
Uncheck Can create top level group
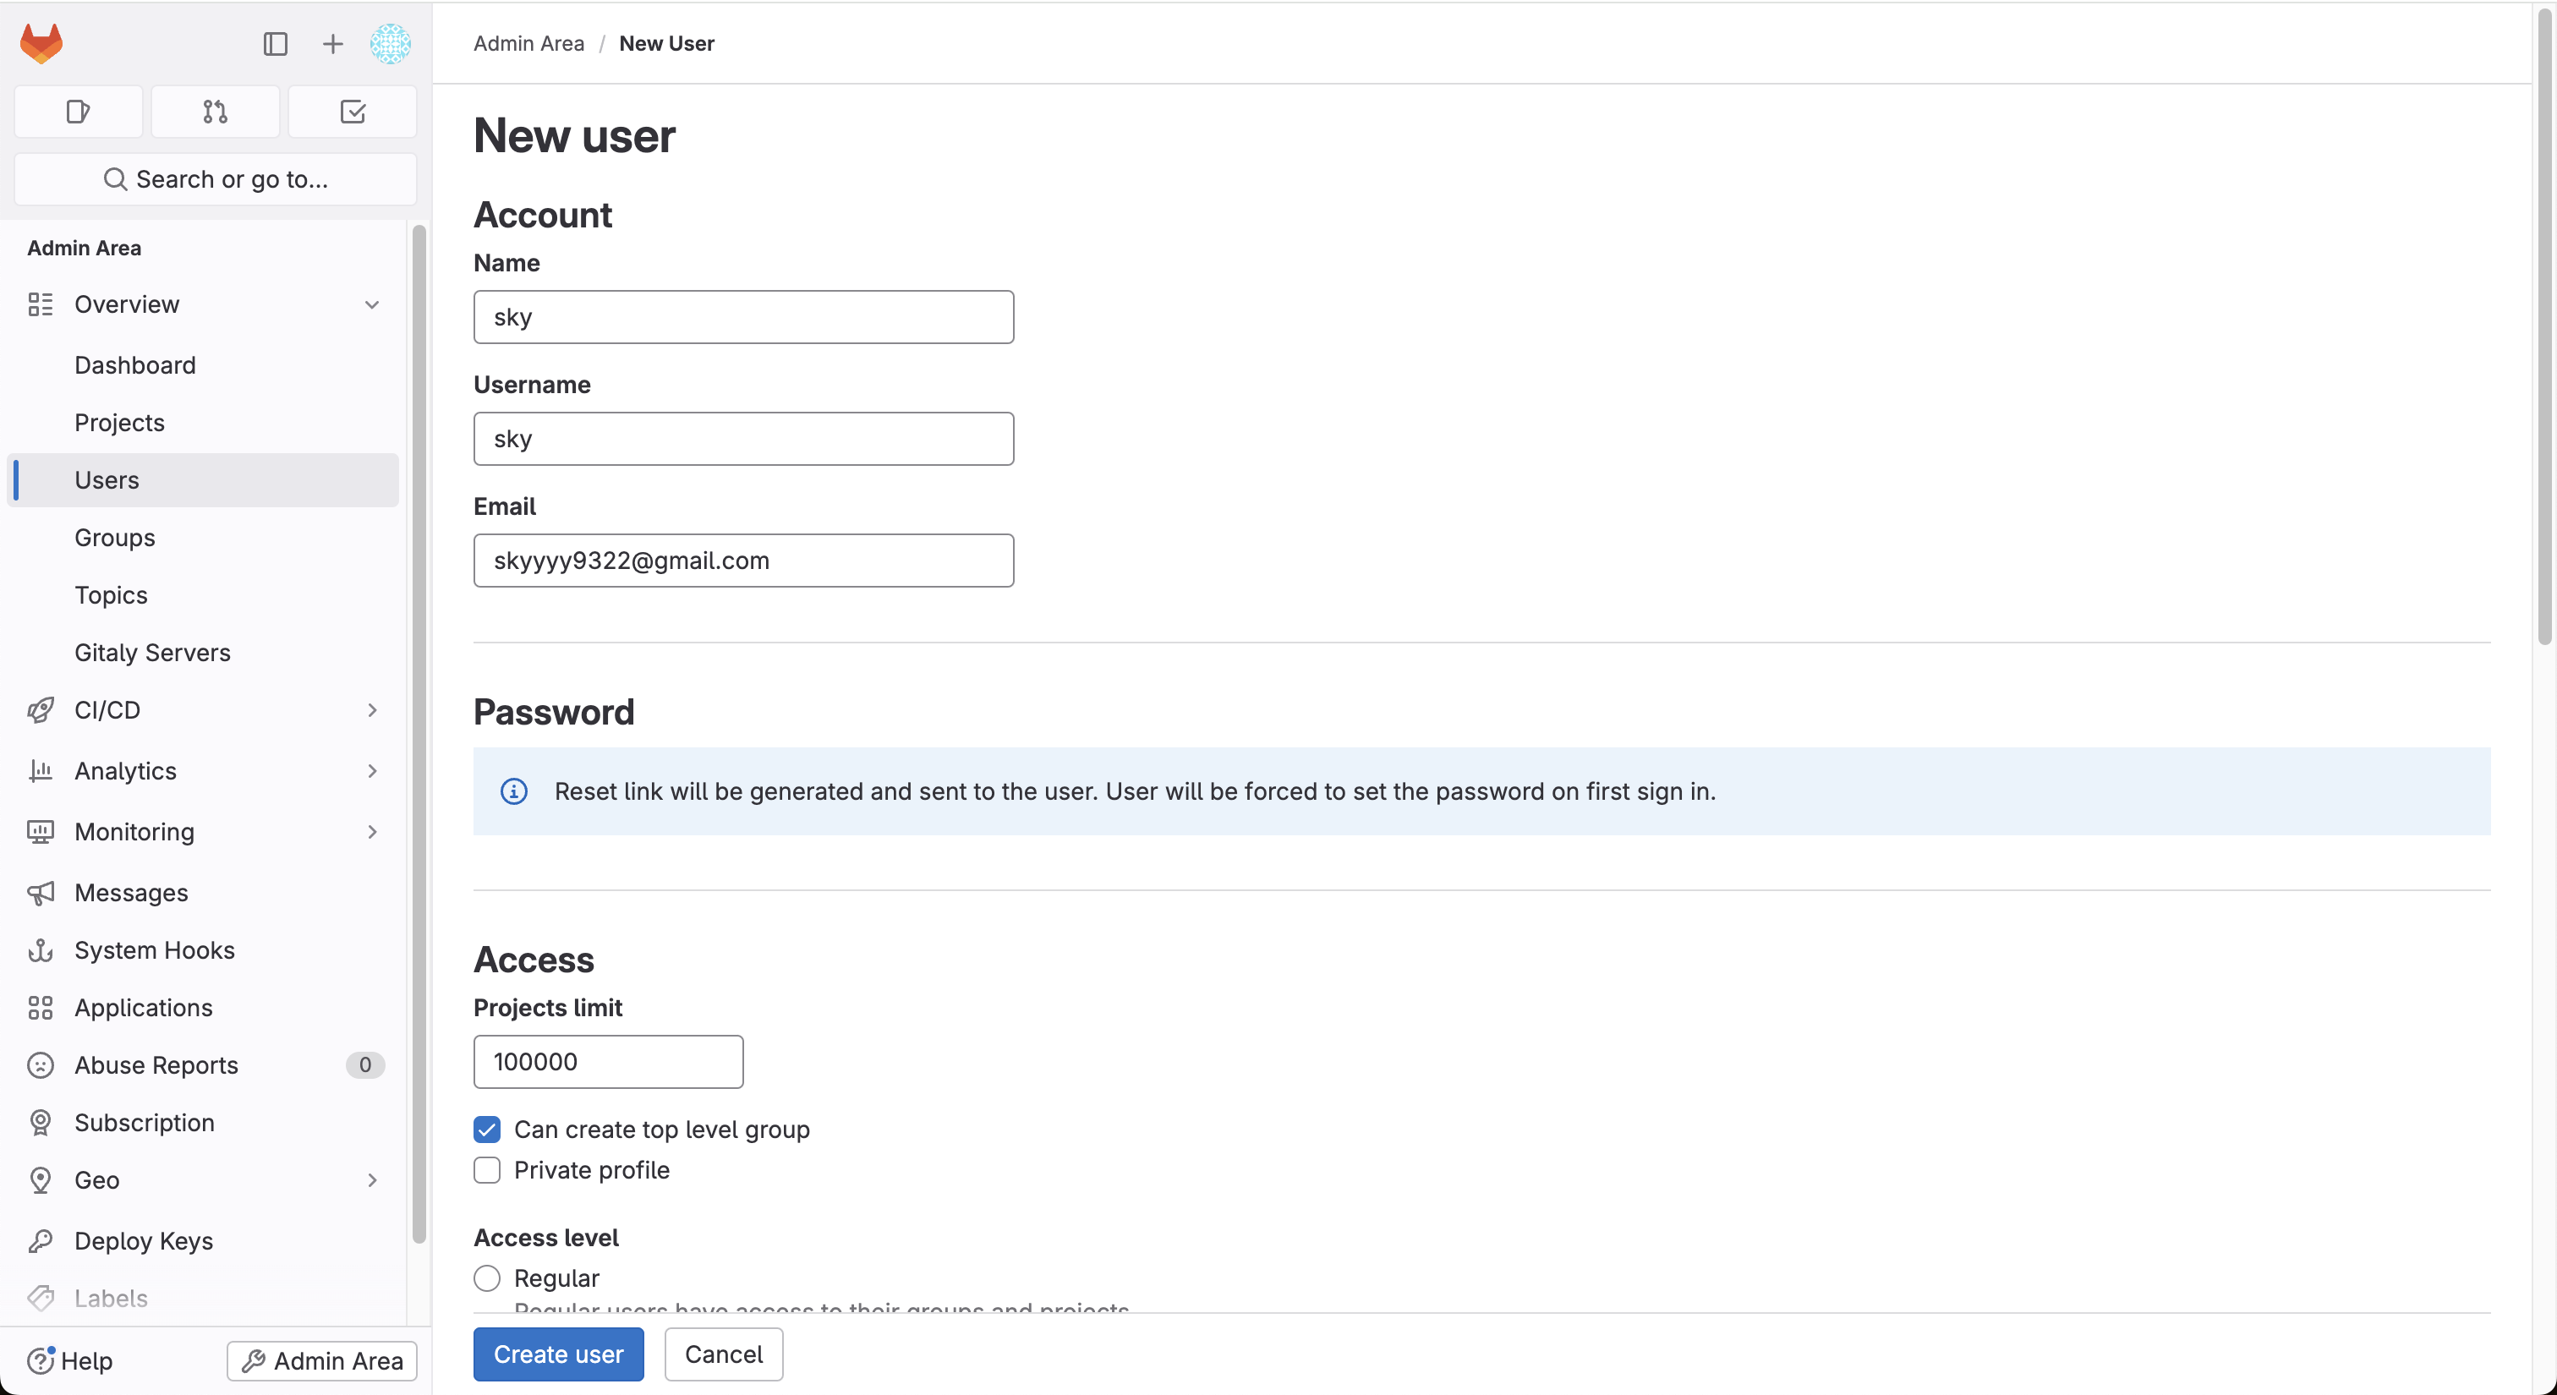pos(487,1129)
